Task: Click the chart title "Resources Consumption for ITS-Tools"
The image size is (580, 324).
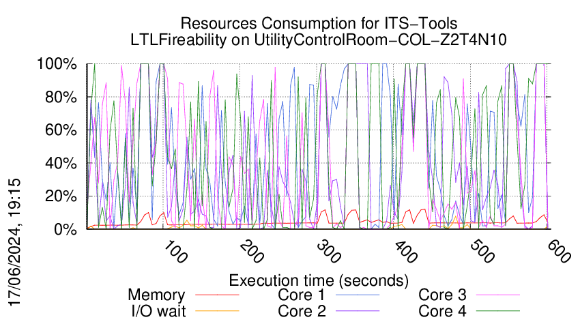Action: (x=319, y=23)
